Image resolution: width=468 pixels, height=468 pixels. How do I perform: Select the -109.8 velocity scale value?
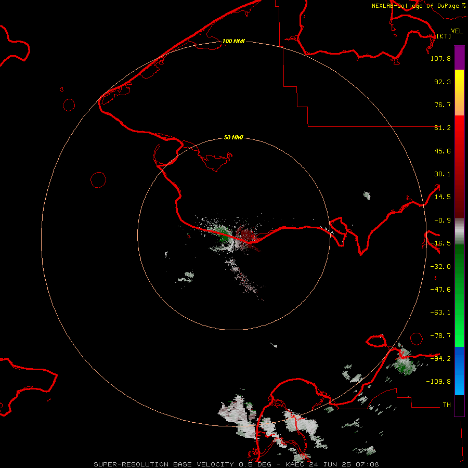[438, 382]
